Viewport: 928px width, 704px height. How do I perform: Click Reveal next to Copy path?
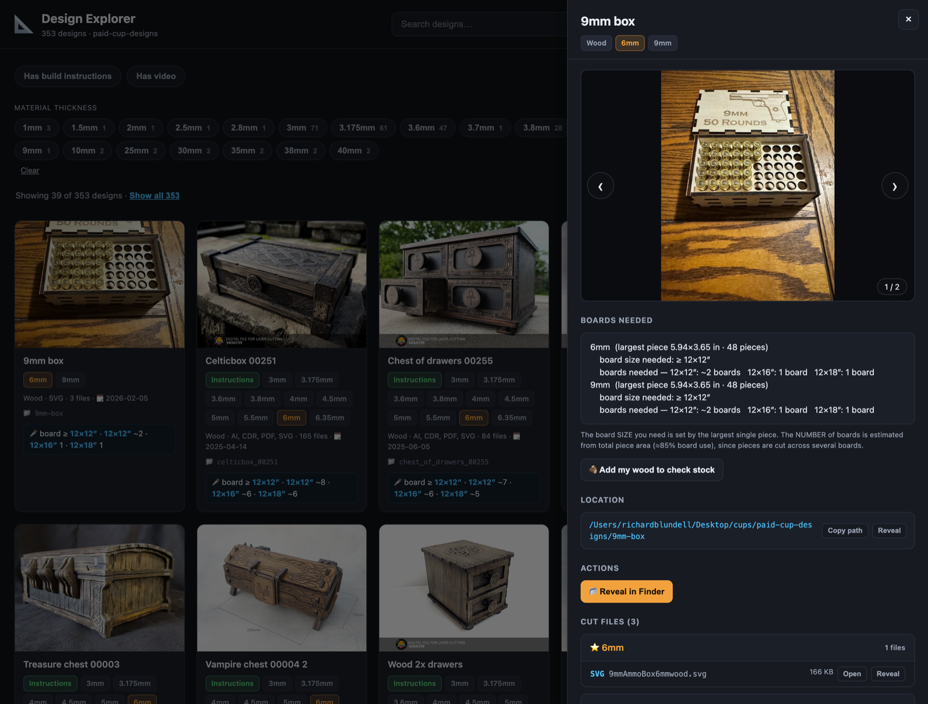click(x=889, y=530)
